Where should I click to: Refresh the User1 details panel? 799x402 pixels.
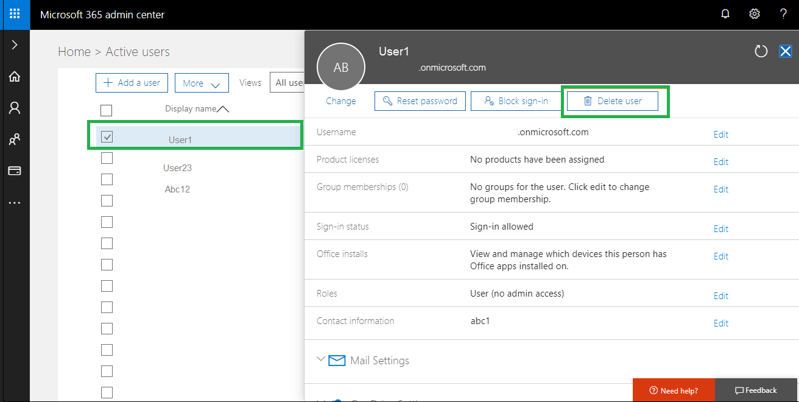tap(761, 51)
